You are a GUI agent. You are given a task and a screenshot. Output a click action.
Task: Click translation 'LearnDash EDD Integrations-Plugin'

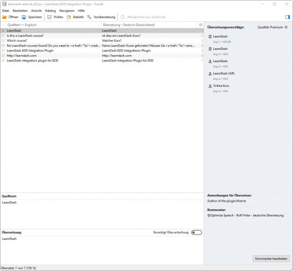tap(126, 50)
